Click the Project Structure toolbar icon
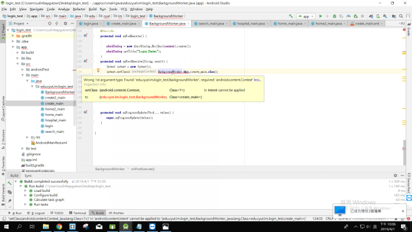Screen dimensions: 412x232 coord(394,16)
